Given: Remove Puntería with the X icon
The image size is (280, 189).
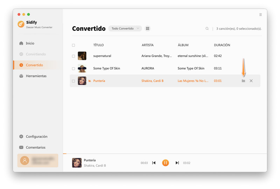Looking at the screenshot, I should 251,81.
